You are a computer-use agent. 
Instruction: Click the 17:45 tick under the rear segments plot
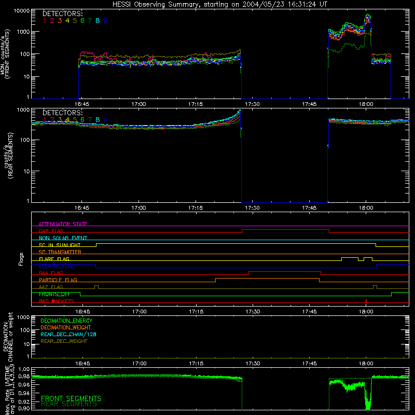[309, 208]
